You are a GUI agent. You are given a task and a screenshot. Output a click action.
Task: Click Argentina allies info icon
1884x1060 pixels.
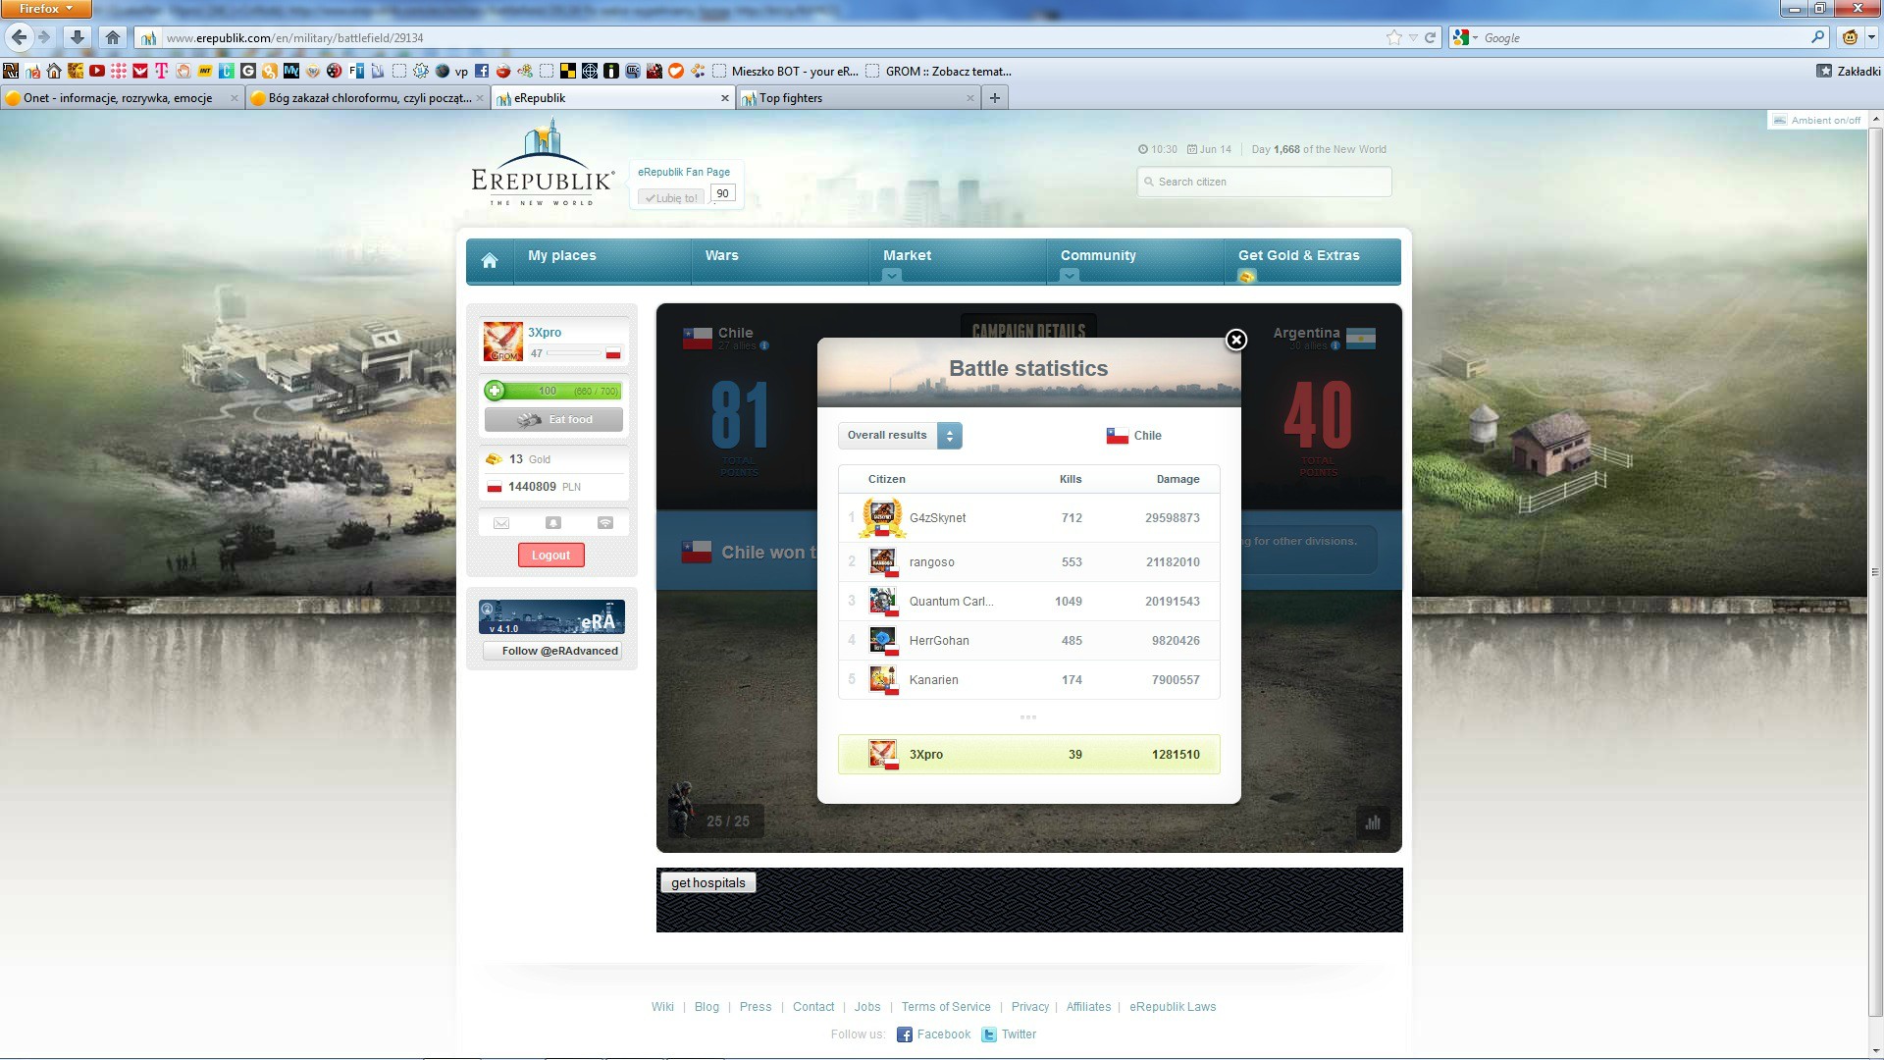1335,345
